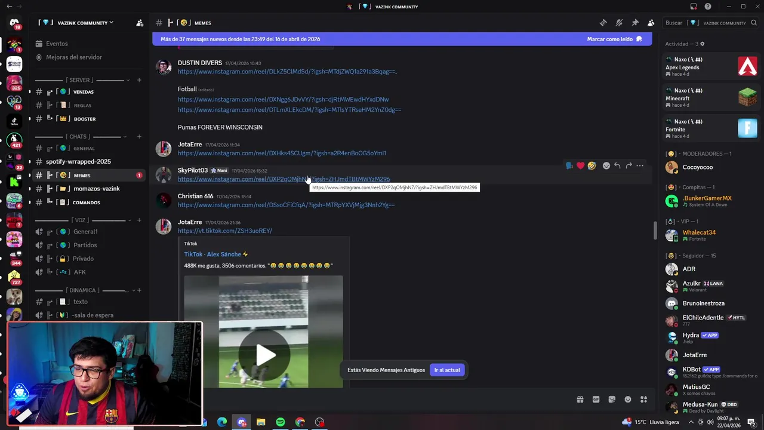Expand the VAZINK COMMUNITY server dropdown
The image size is (764, 430).
point(76,23)
